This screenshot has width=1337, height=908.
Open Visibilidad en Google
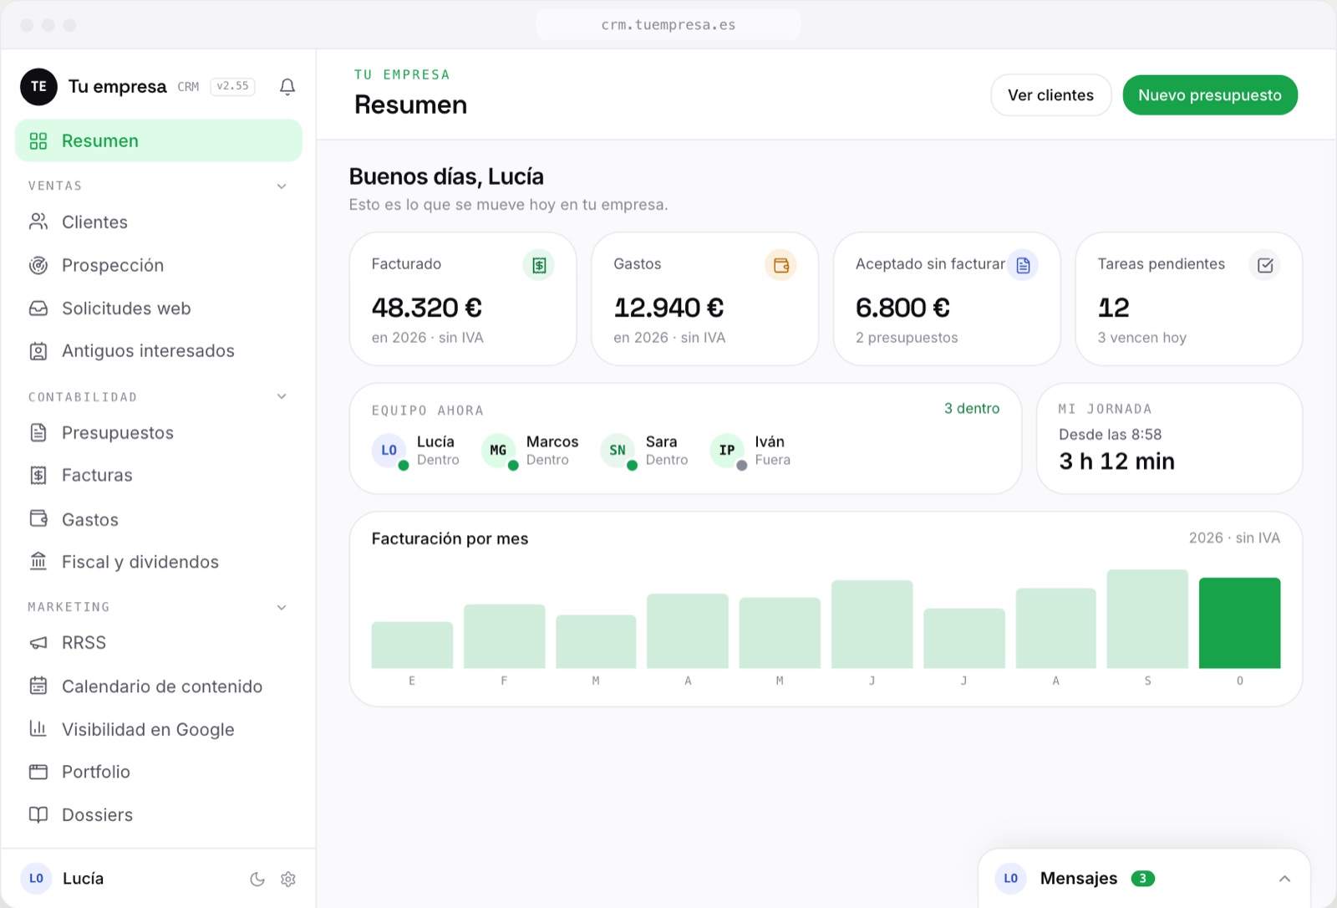pyautogui.click(x=159, y=729)
